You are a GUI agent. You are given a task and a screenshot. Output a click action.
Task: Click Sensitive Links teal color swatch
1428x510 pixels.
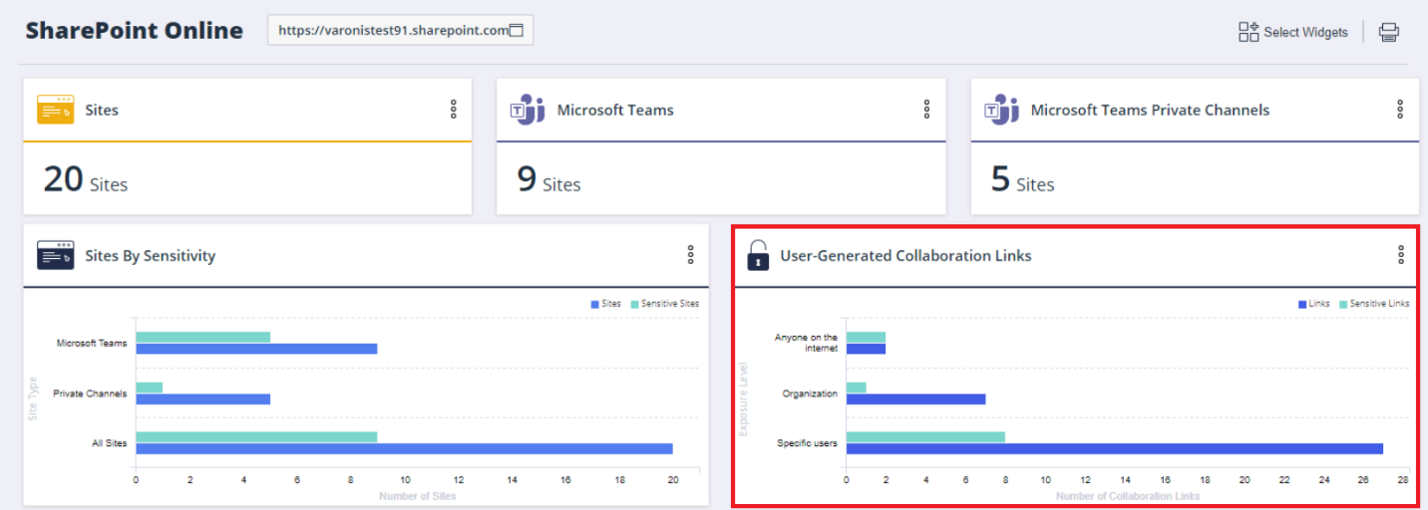(x=1341, y=304)
